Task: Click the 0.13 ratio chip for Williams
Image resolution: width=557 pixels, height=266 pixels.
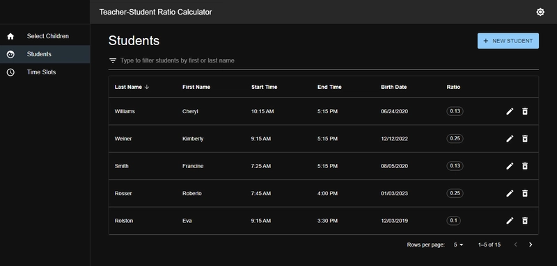Action: pyautogui.click(x=455, y=111)
